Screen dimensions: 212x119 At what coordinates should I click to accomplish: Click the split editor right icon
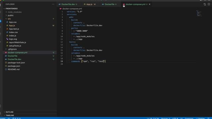209,4
